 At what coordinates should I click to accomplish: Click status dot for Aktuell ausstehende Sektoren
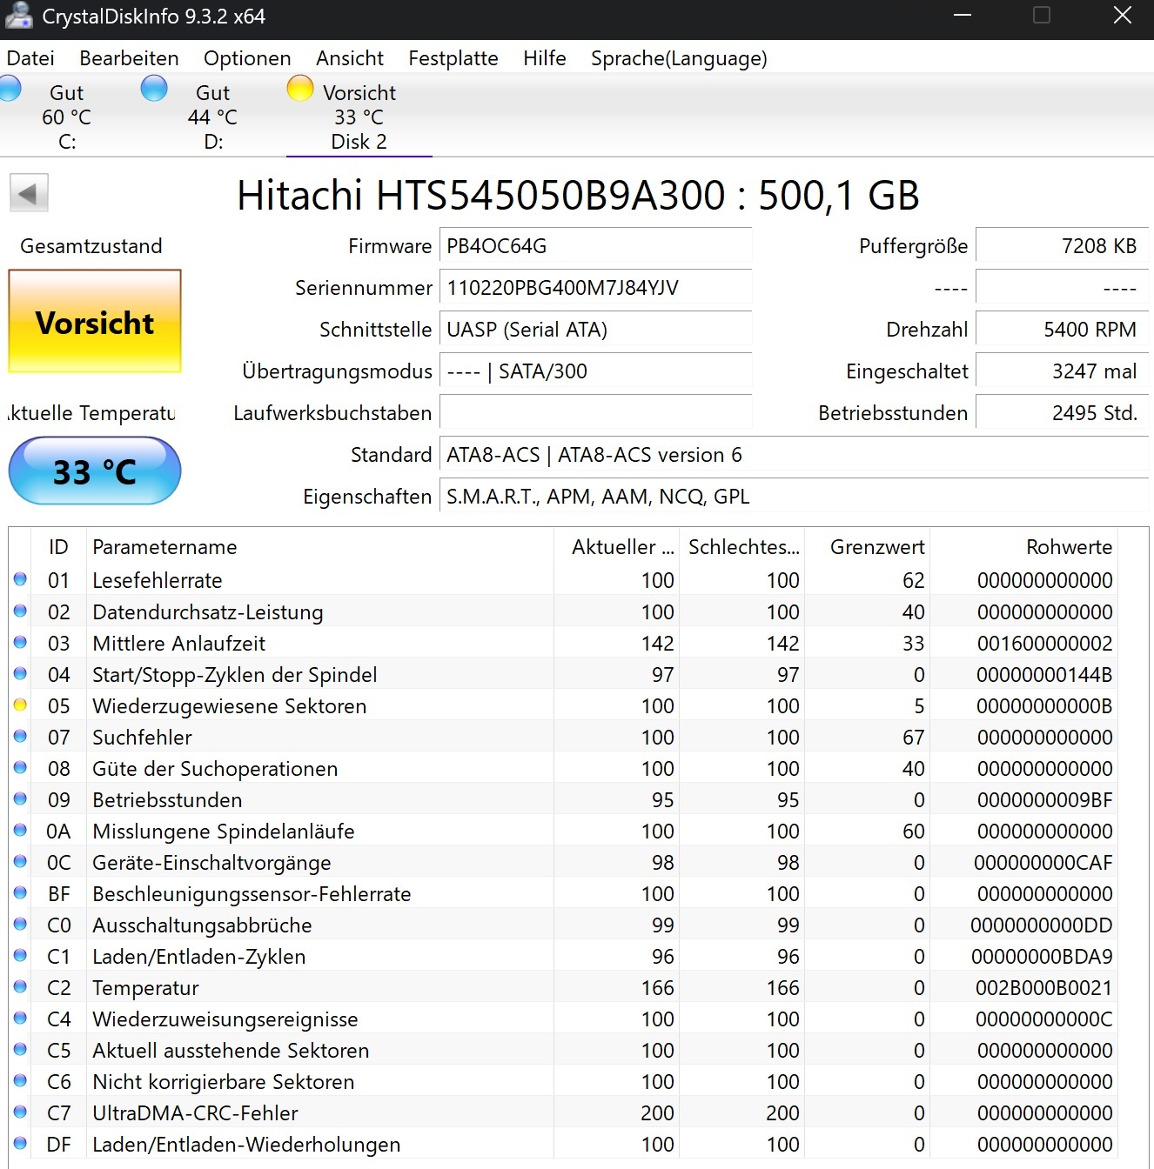(x=20, y=1049)
